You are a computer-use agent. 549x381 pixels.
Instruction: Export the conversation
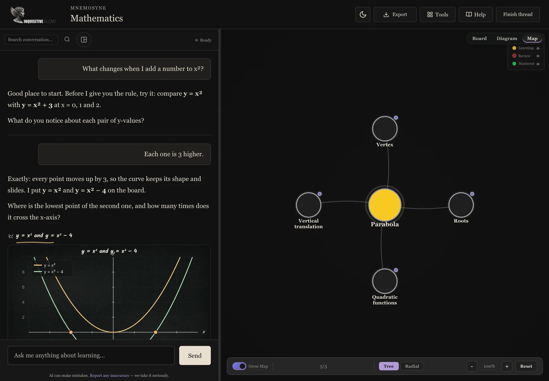click(395, 14)
